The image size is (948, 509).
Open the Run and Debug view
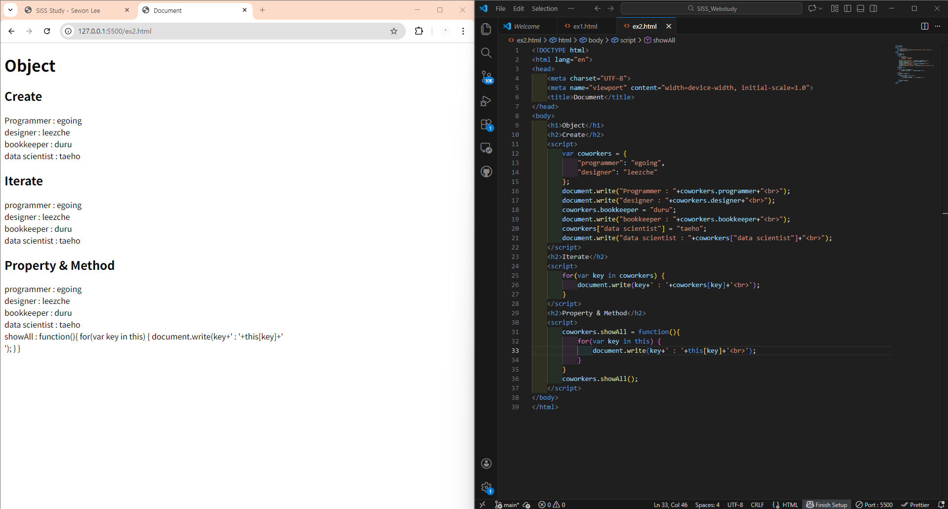[x=486, y=101]
